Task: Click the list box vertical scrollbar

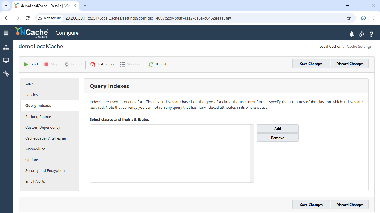Action: [x=252, y=154]
